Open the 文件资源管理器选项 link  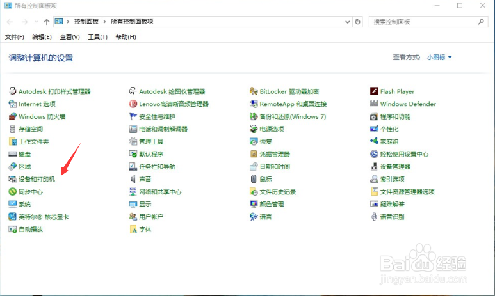tap(407, 192)
